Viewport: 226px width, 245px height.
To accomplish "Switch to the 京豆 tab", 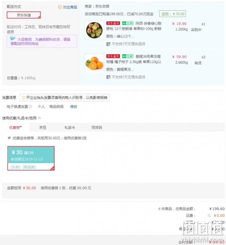I will point(42,128).
